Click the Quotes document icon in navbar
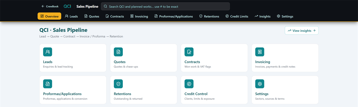Viewport: 358px width, 107px height. (x=86, y=16)
